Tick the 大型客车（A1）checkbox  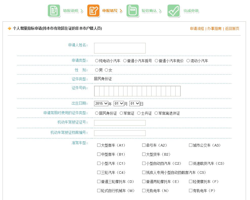pyautogui.click(x=99, y=145)
